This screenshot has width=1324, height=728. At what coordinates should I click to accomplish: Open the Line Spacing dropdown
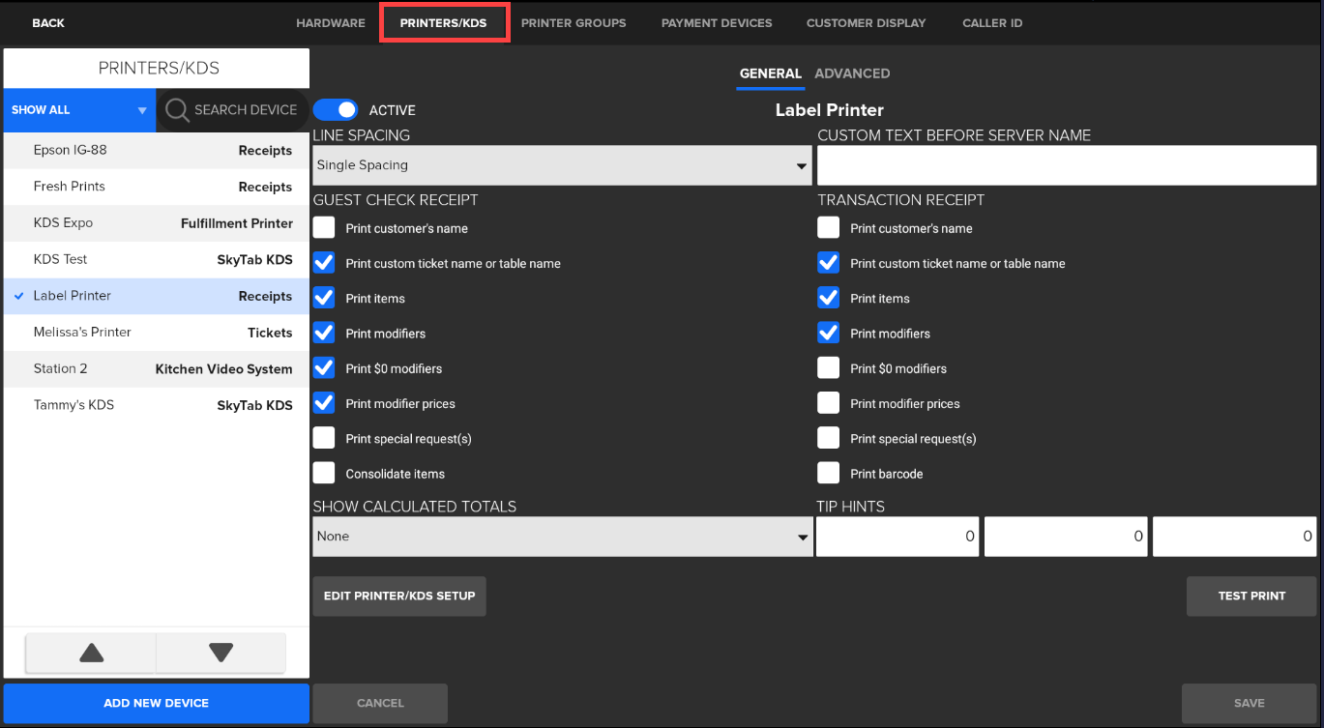click(x=561, y=165)
